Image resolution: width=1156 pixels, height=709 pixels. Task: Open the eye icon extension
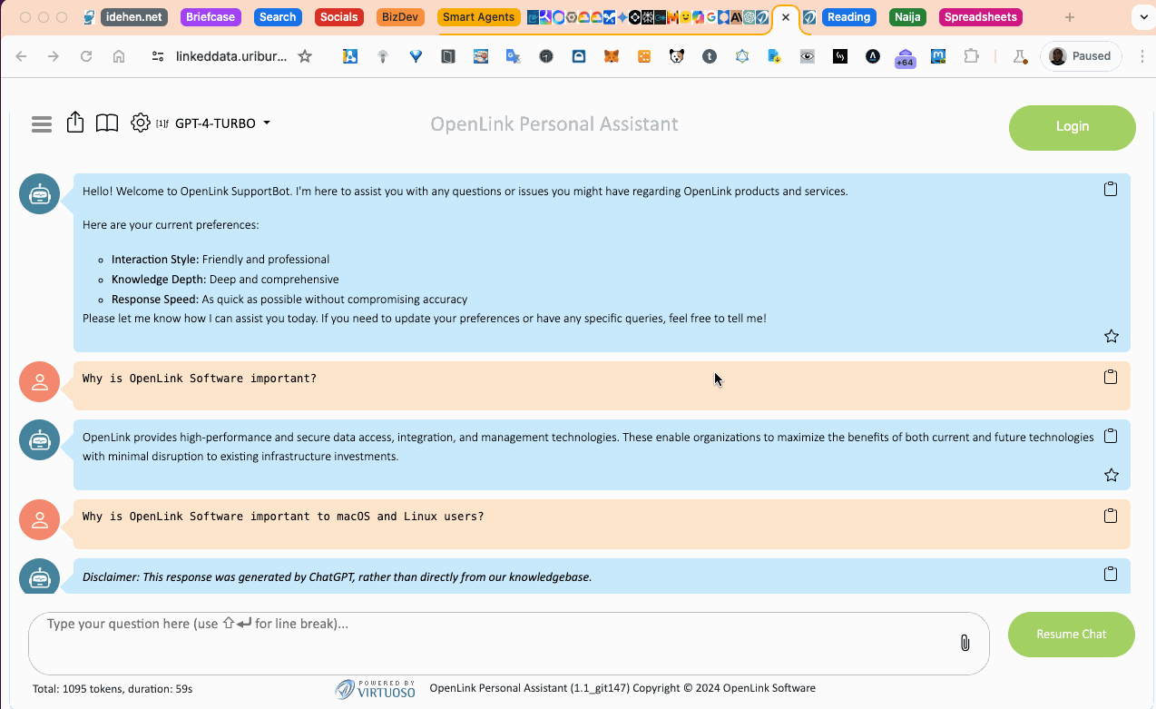click(x=808, y=56)
